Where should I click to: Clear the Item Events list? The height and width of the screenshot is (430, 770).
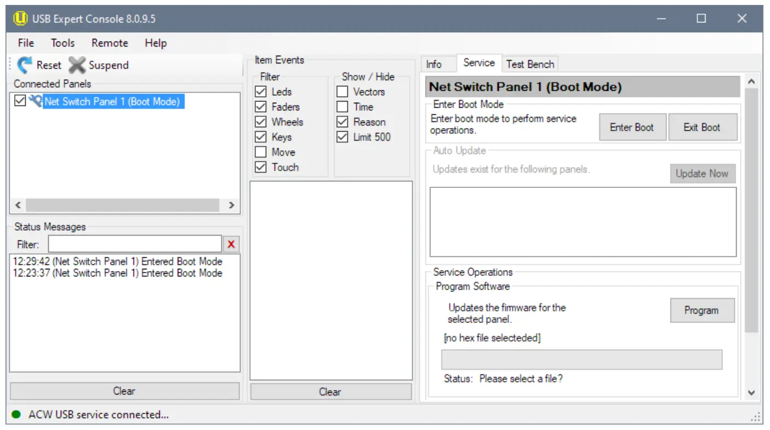330,392
